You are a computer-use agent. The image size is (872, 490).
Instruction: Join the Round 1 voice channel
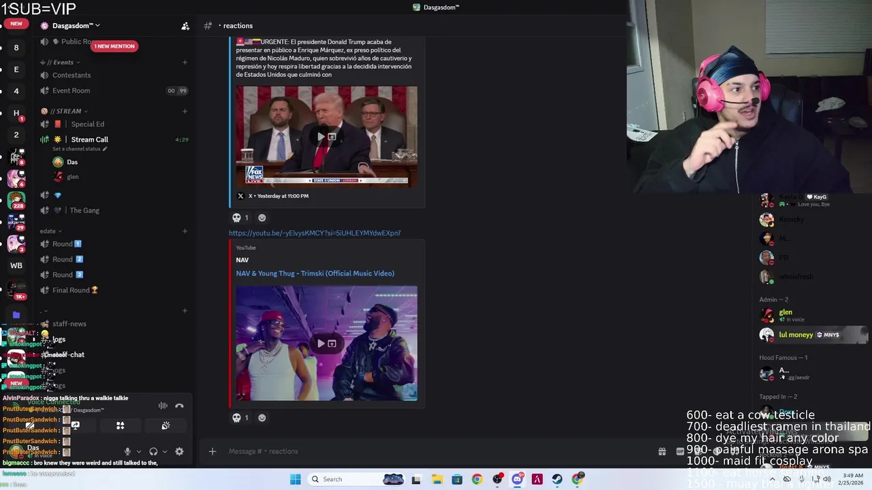coord(113,244)
